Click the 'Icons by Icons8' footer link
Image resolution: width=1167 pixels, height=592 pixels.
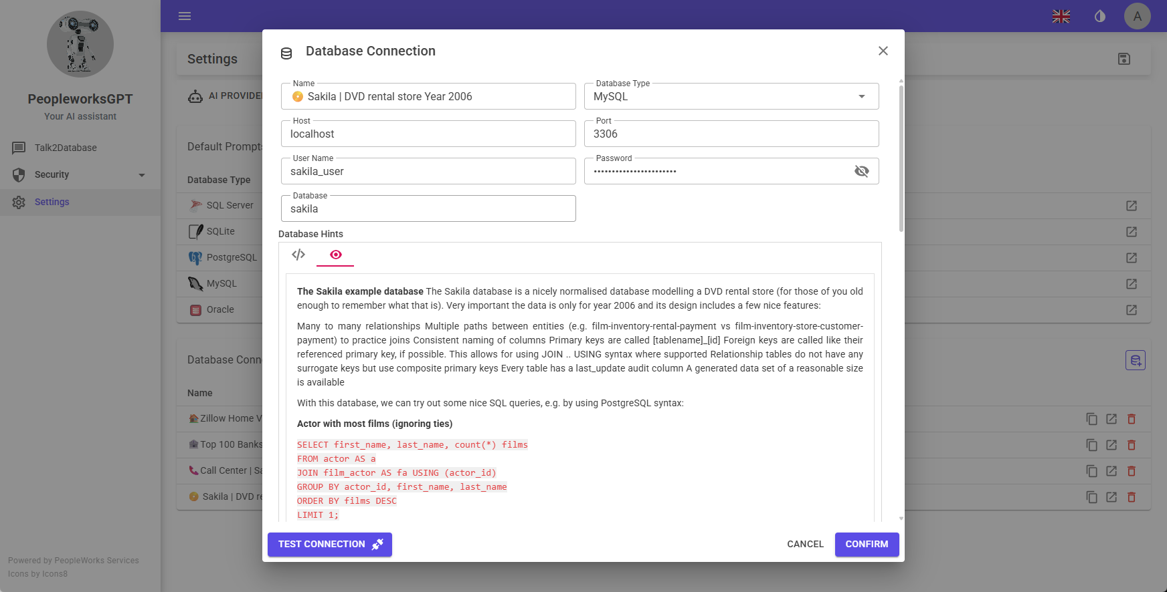coord(37,574)
